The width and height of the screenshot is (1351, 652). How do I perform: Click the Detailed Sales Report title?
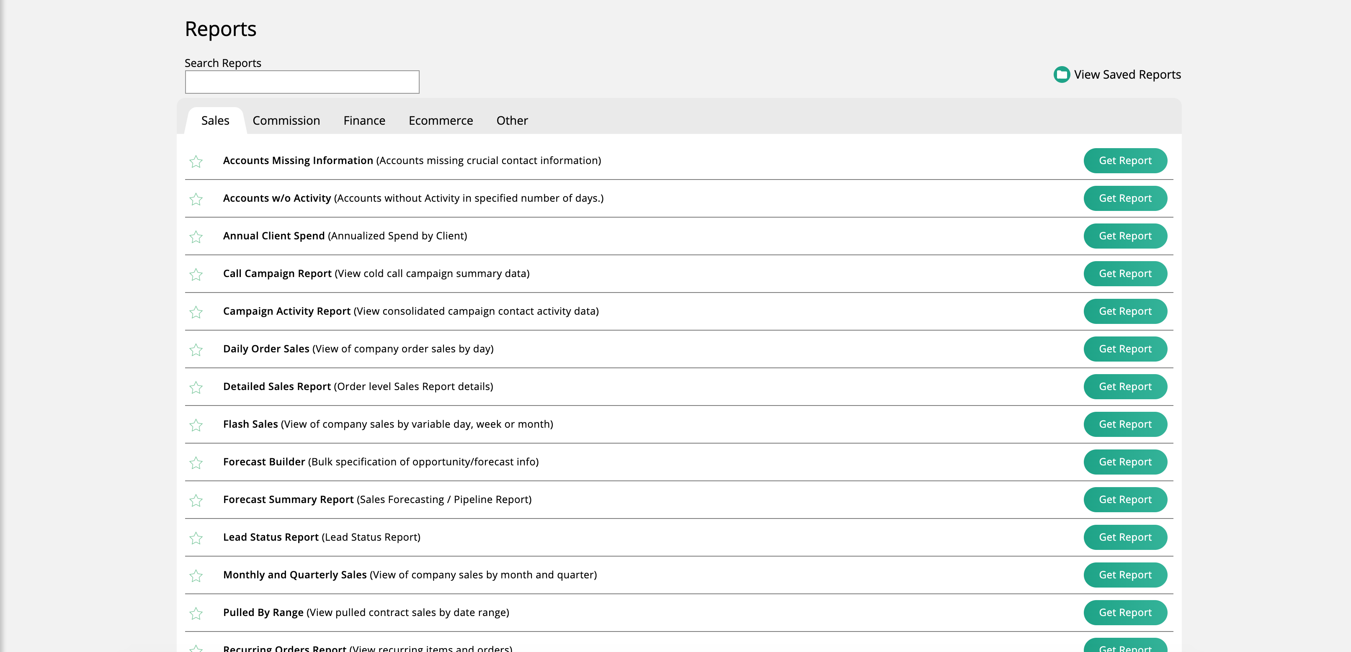tap(277, 387)
